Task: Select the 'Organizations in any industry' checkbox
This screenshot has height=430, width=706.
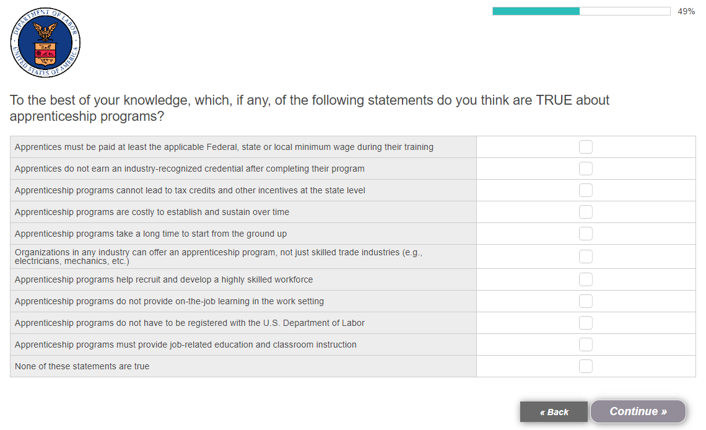Action: click(x=585, y=257)
